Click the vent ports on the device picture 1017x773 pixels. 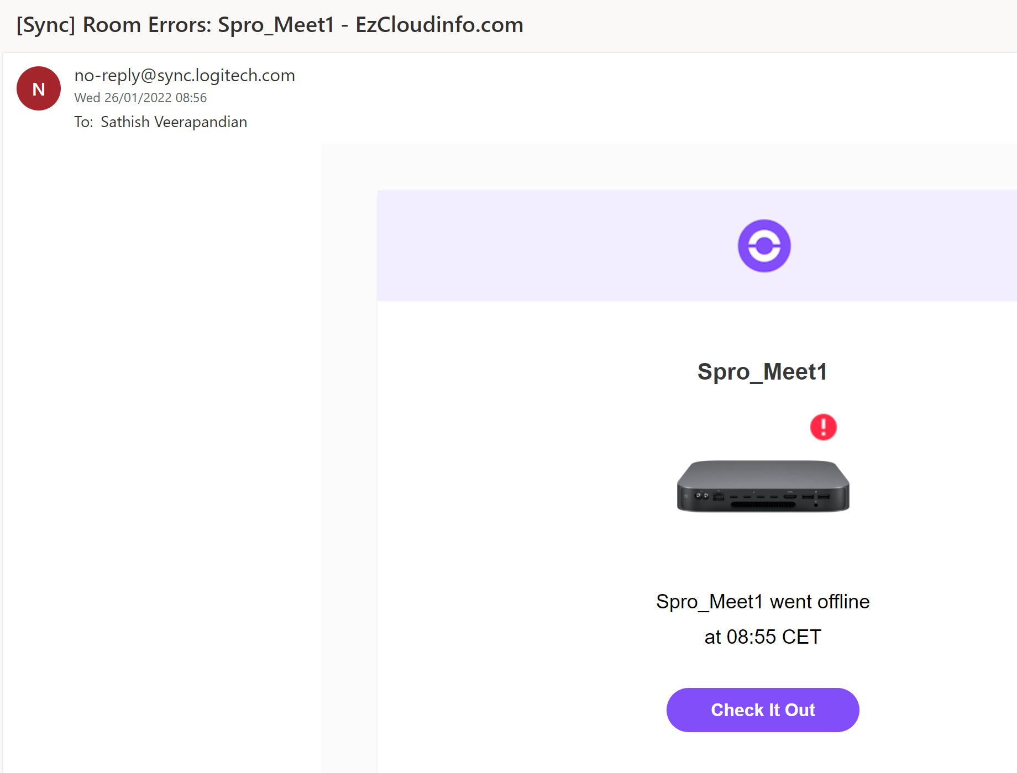point(763,504)
